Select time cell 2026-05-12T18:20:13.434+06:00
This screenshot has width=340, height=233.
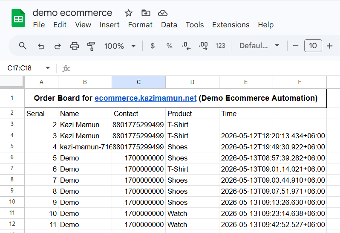tap(273, 136)
